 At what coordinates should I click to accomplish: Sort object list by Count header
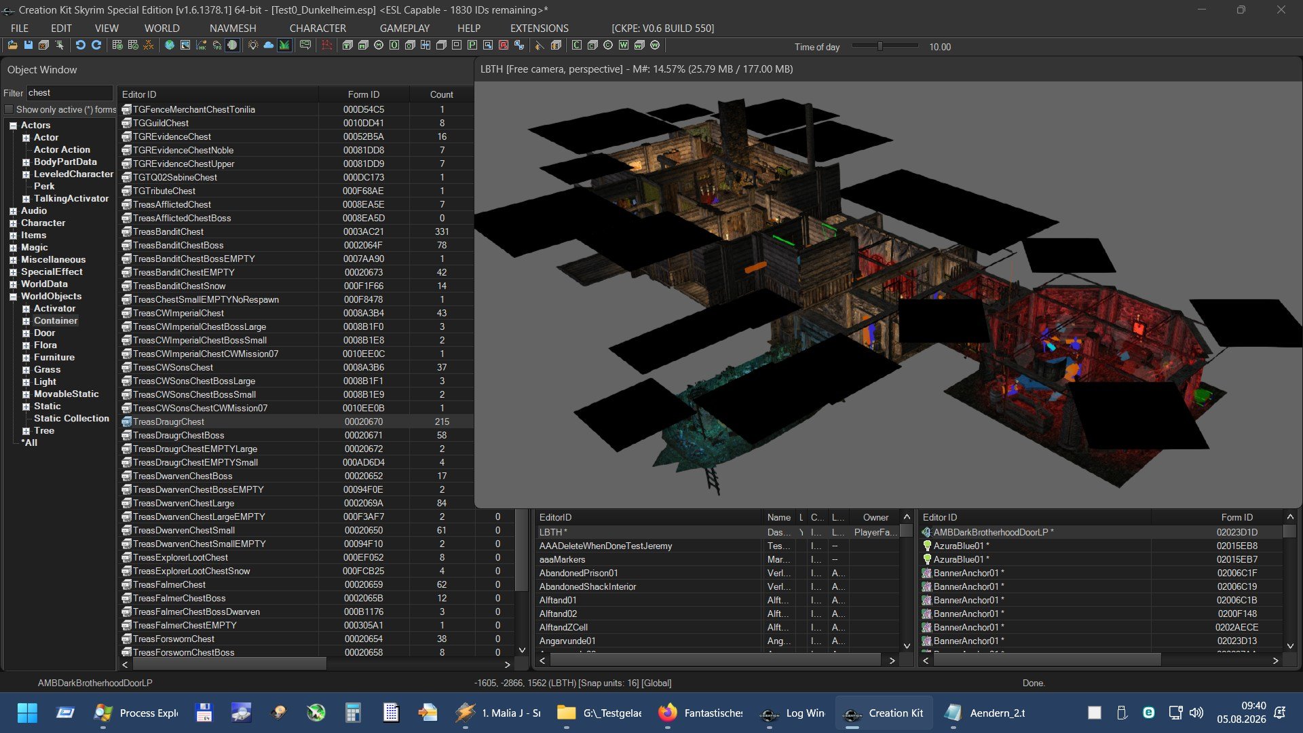441,94
